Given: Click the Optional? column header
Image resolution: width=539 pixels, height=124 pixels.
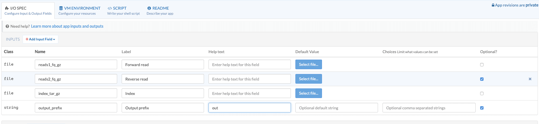Looking at the screenshot, I should tap(489, 52).
